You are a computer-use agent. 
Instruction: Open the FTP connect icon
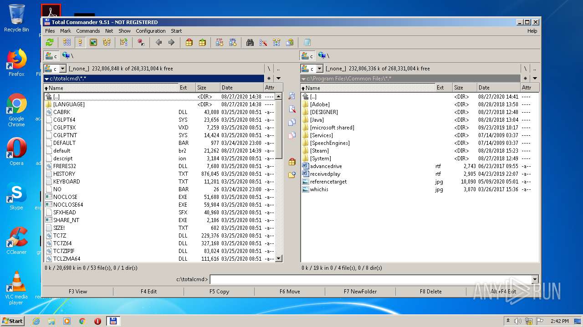220,42
